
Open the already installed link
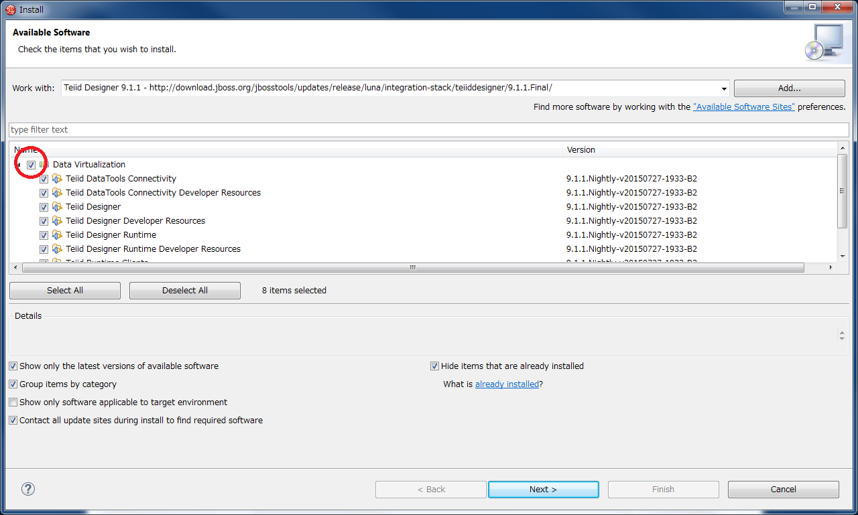coord(507,384)
